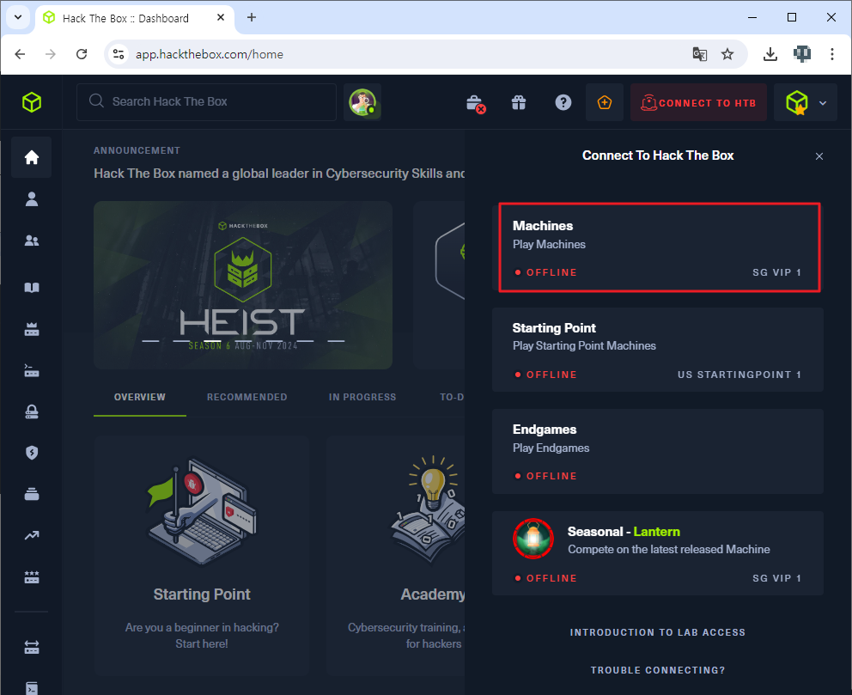Open the Academy lightbulb card

[396, 554]
